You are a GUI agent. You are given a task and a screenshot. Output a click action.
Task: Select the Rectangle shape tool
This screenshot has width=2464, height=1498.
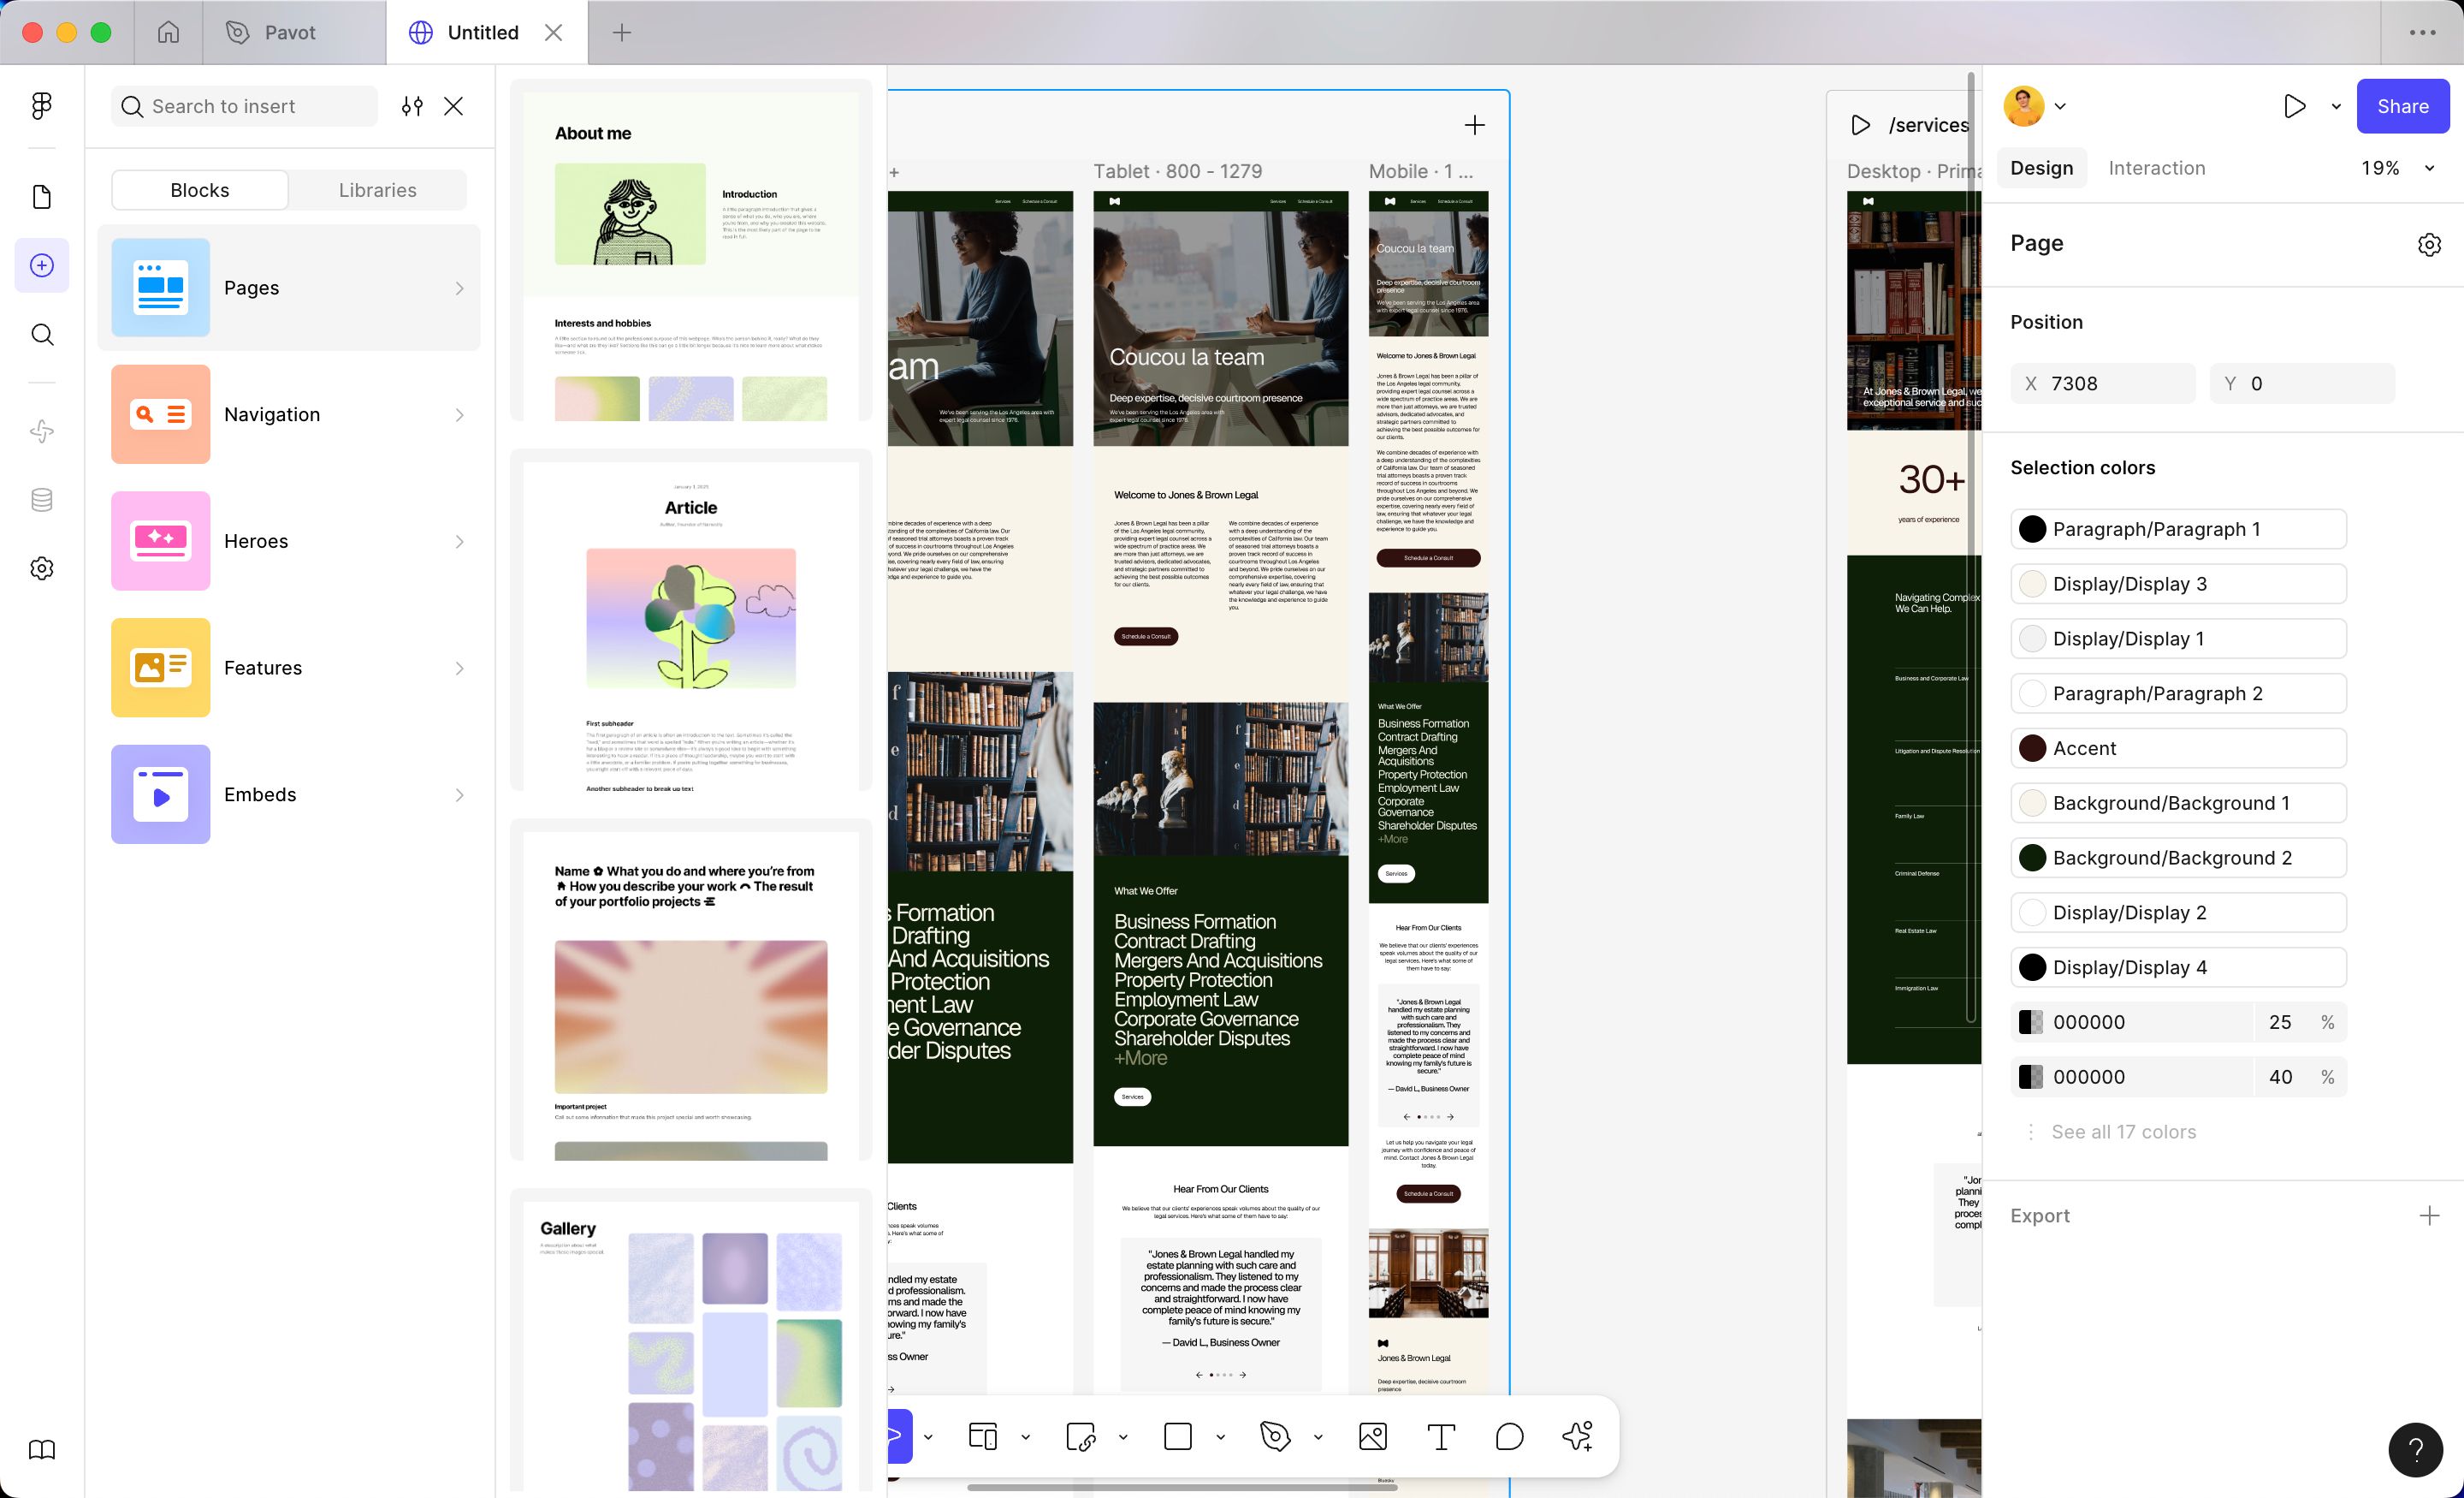1178,1437
